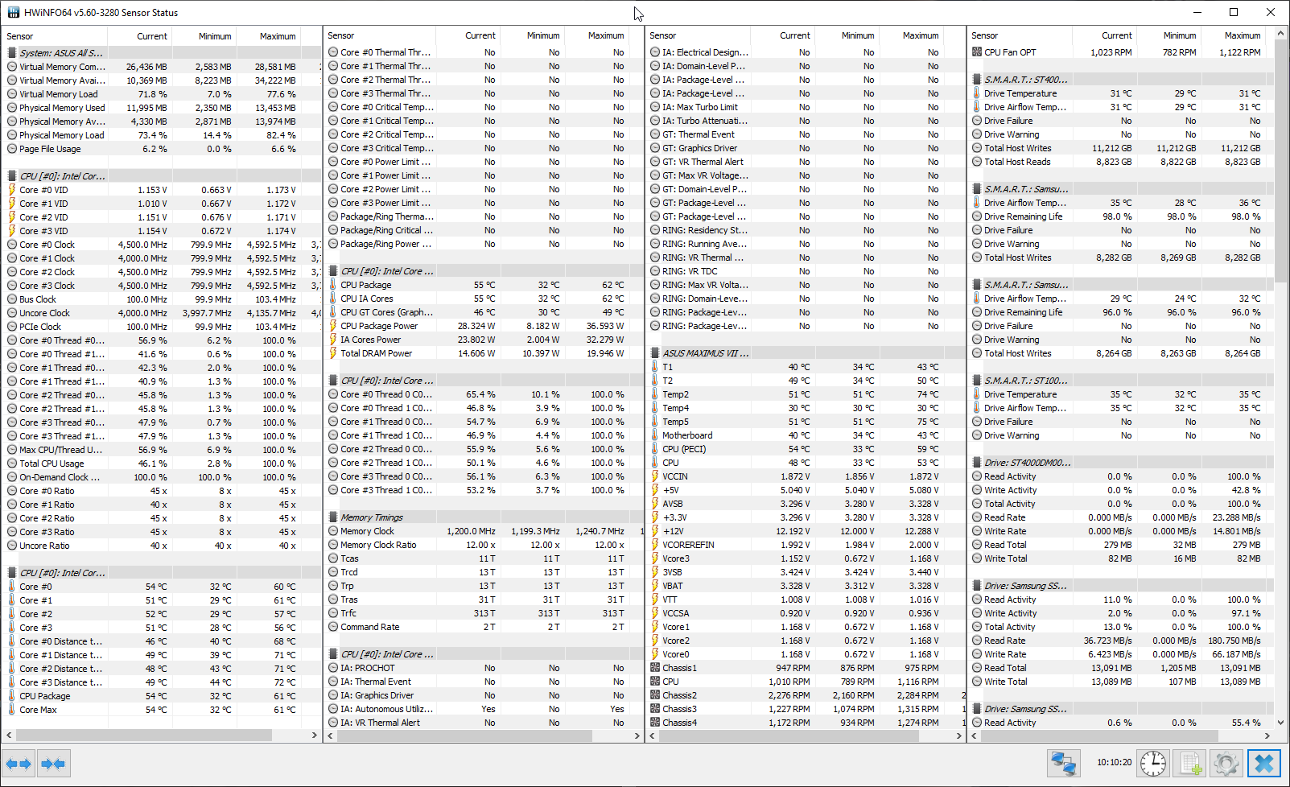
Task: Close the sensor window with the blue X button
Action: 1263,763
